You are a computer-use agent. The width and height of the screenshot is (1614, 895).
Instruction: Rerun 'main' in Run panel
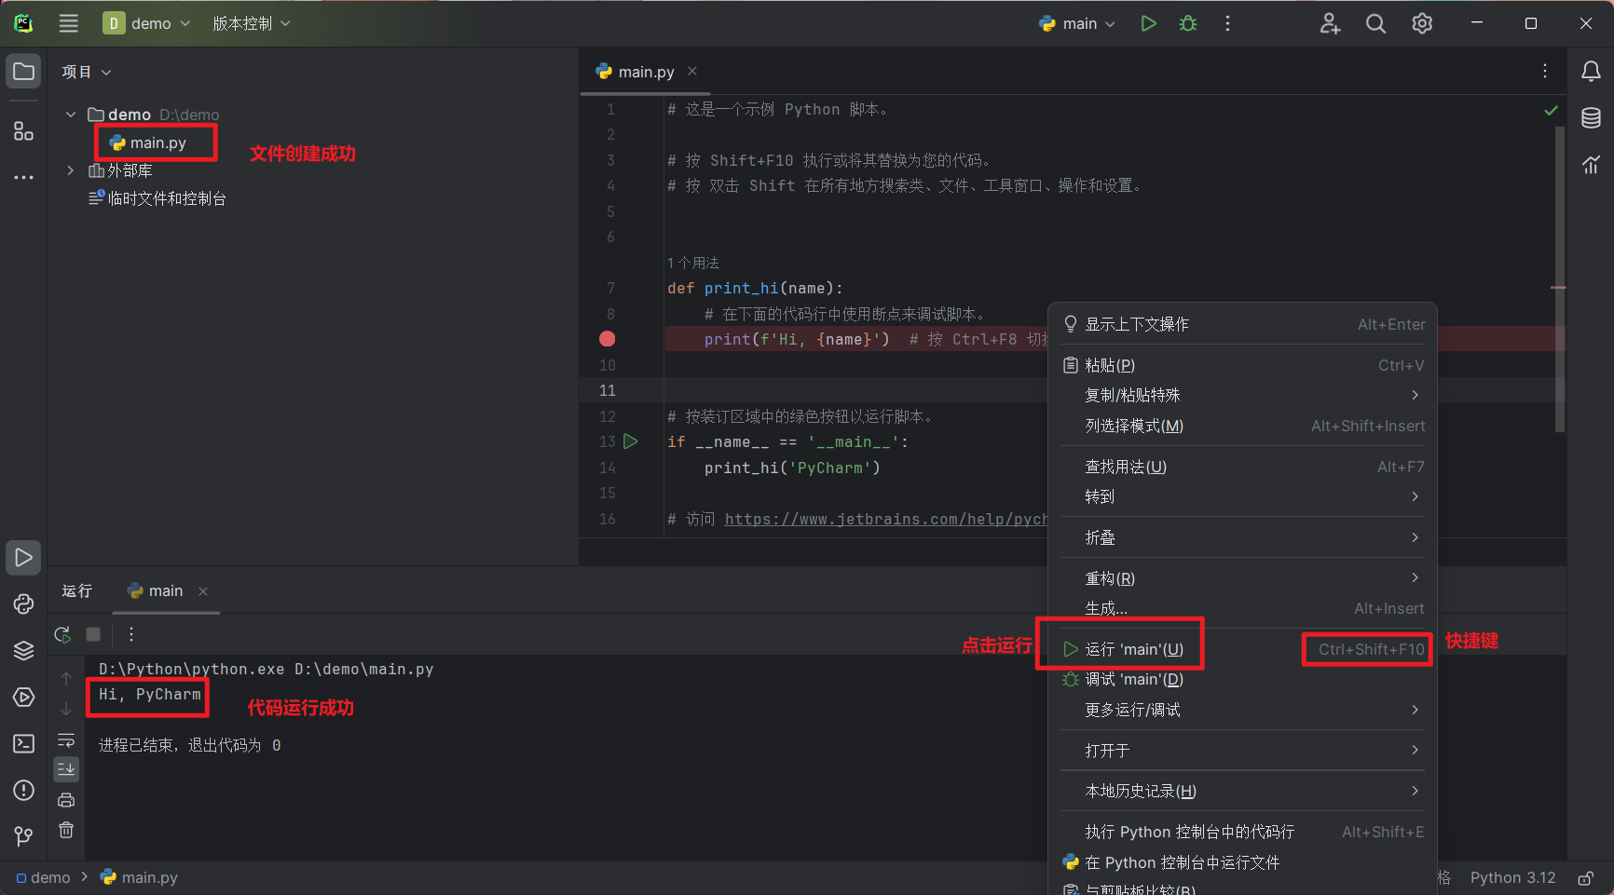pos(62,634)
